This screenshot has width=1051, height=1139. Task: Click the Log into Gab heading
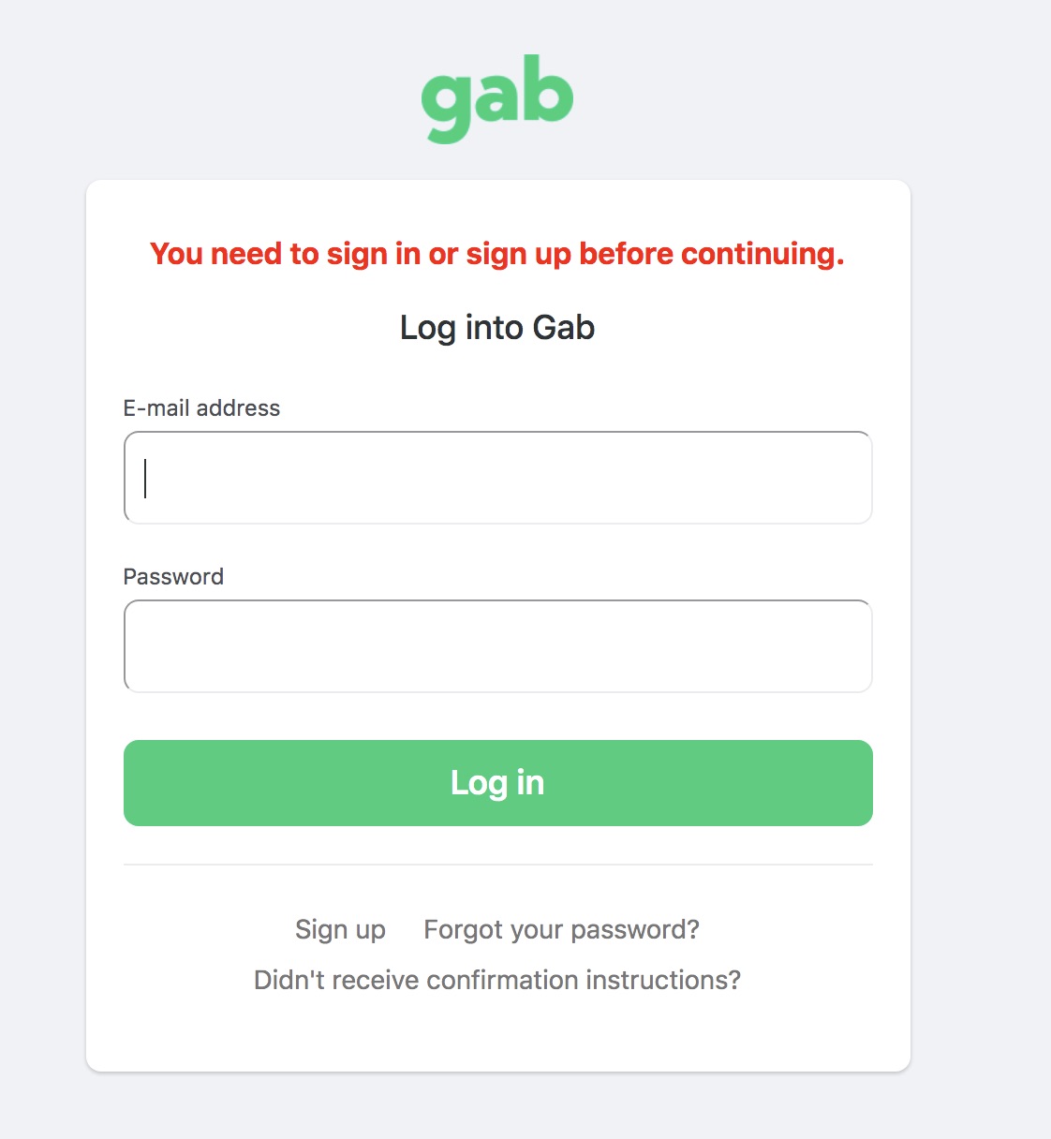point(497,328)
